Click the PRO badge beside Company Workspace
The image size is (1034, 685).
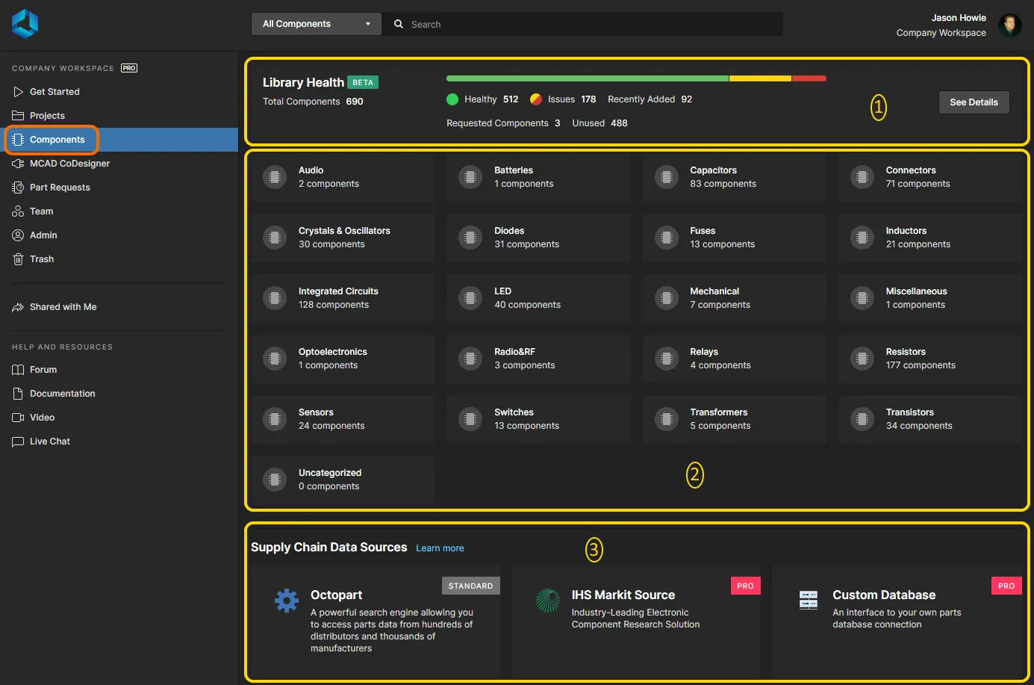click(129, 68)
